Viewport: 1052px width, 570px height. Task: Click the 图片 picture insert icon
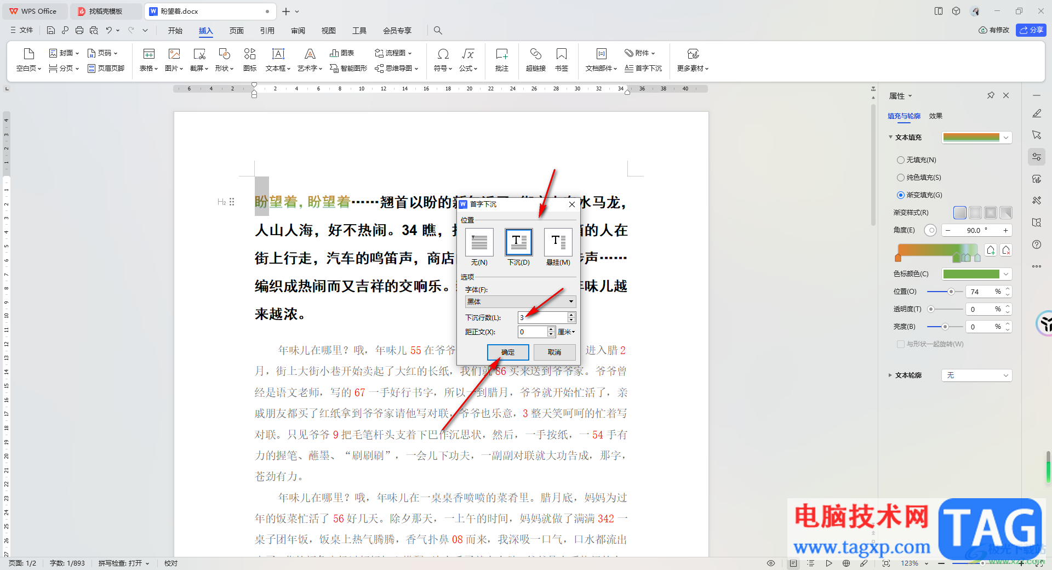(174, 54)
